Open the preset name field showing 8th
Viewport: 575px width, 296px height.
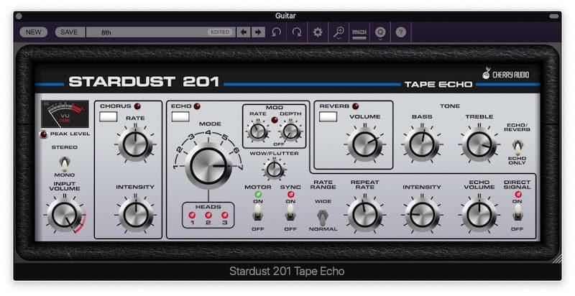coord(160,32)
